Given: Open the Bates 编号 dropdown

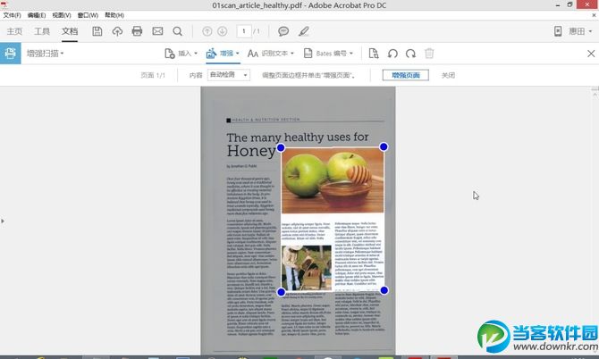Looking at the screenshot, I should point(328,54).
